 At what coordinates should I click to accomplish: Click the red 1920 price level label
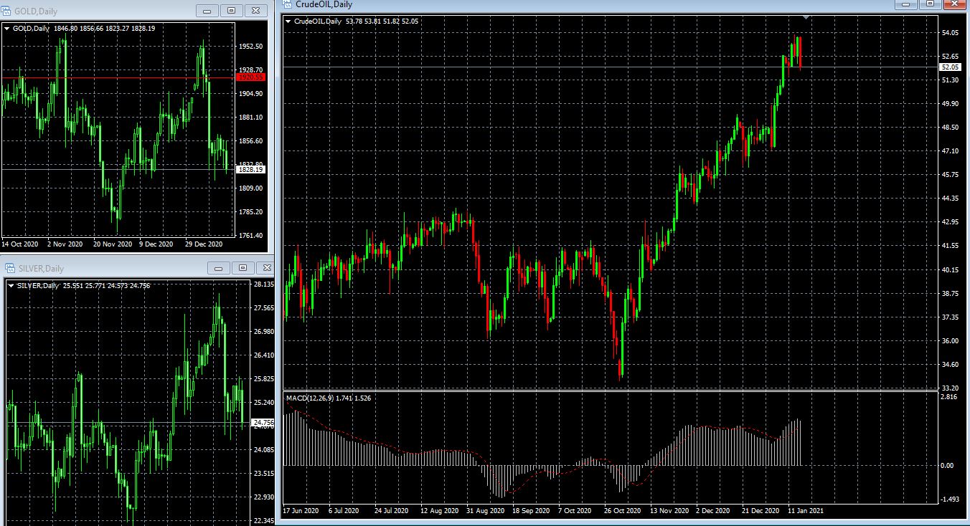[250, 77]
